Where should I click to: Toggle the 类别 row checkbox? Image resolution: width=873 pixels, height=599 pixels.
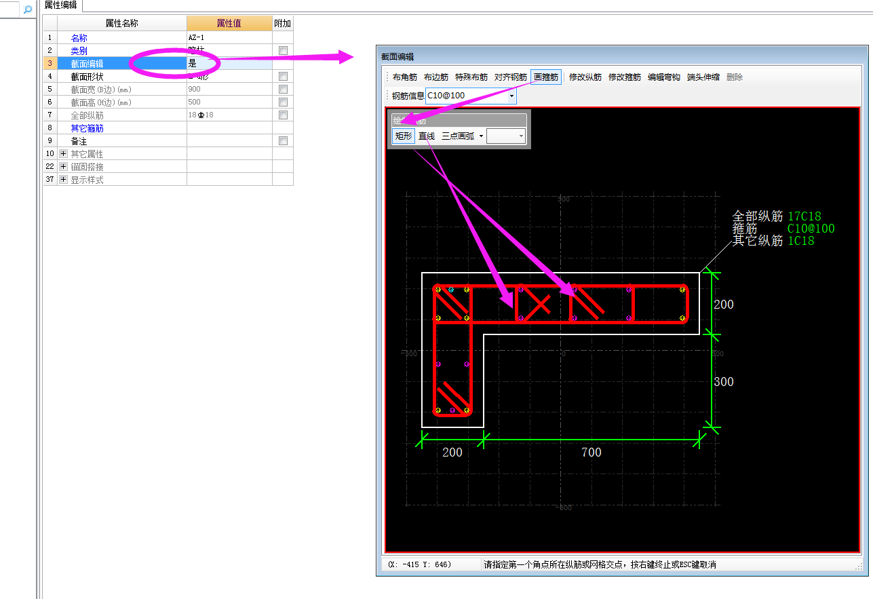[x=283, y=51]
